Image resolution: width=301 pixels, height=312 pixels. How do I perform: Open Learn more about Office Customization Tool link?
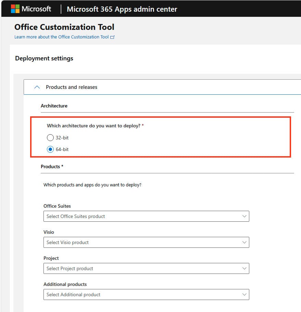click(62, 37)
